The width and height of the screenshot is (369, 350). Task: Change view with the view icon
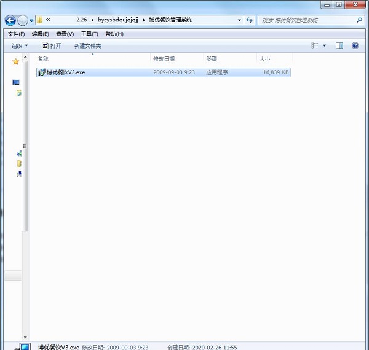pos(315,45)
